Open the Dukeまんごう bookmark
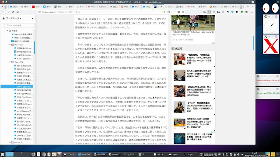 pyautogui.click(x=23, y=136)
